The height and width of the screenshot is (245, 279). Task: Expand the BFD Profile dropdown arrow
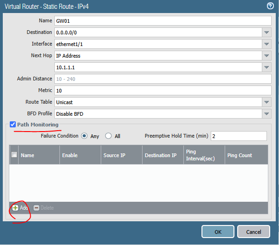[266, 114]
